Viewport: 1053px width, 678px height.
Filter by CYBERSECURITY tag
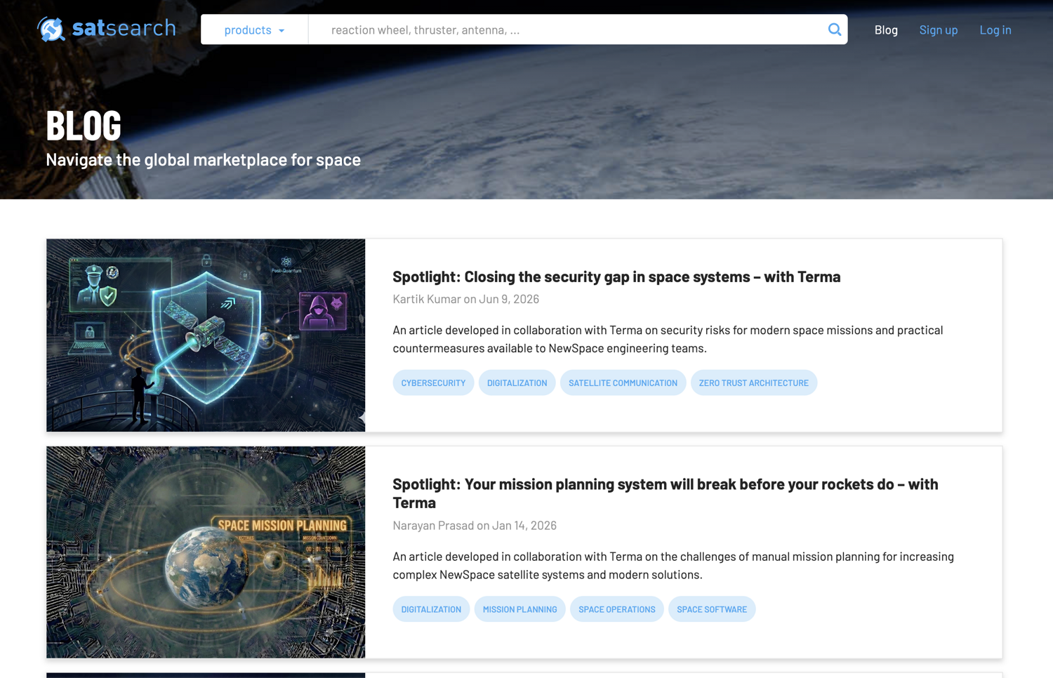tap(433, 383)
